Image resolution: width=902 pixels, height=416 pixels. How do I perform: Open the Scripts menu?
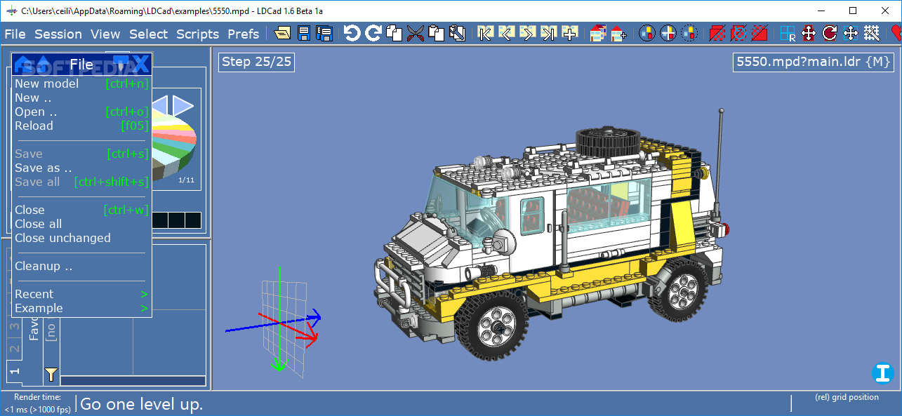point(198,34)
